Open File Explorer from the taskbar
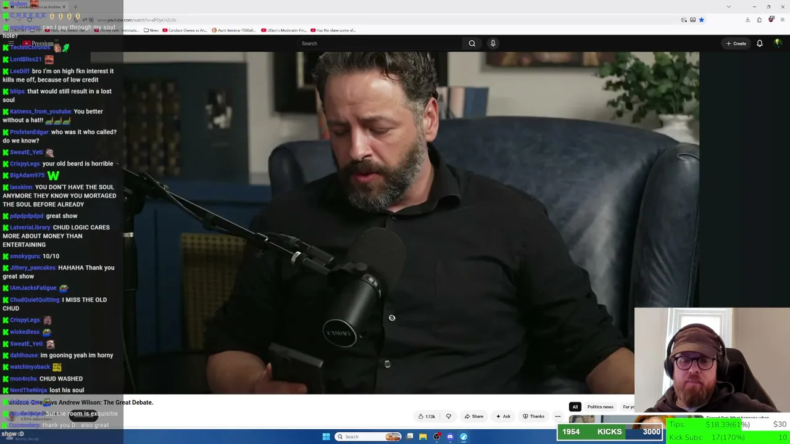This screenshot has width=790, height=444. 423,437
